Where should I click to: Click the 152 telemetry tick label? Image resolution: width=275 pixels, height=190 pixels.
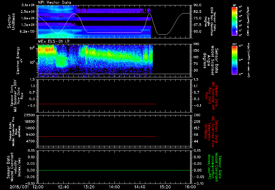(196, 128)
